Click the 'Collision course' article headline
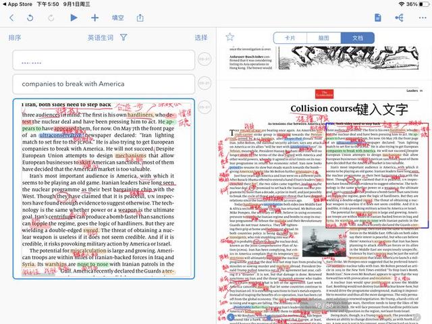 [x=323, y=109]
